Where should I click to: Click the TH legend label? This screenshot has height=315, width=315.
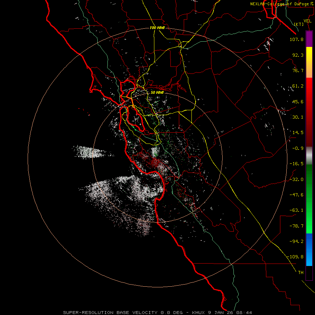(301, 273)
